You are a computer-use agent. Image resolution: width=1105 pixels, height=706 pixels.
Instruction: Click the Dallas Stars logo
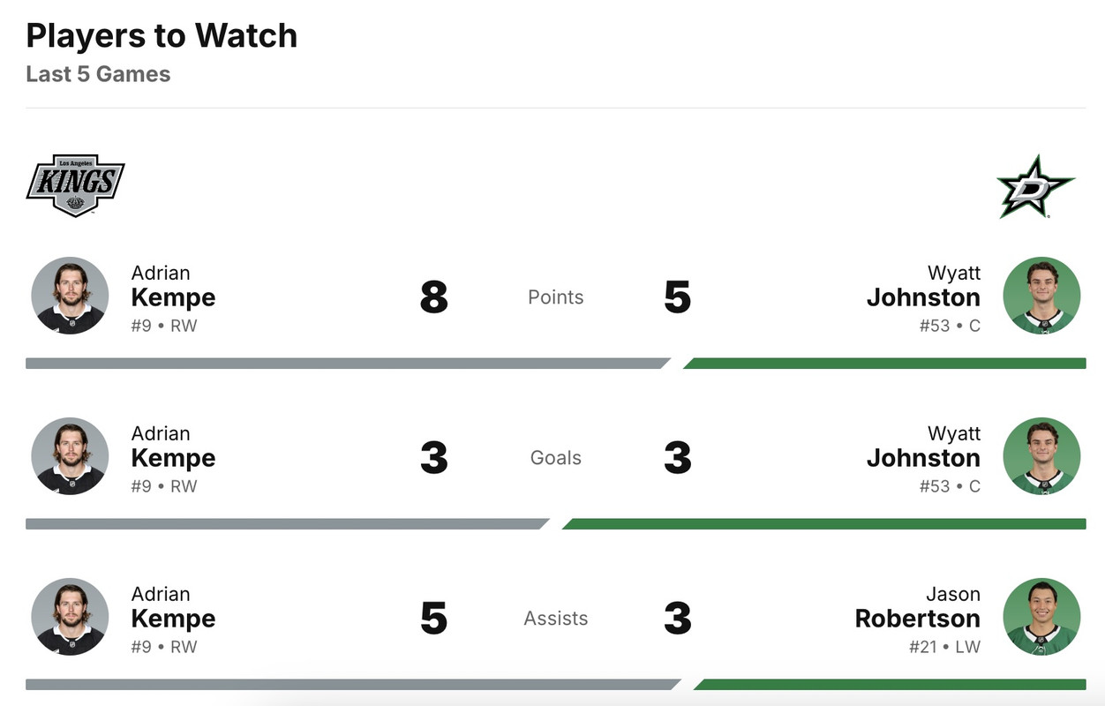1035,186
